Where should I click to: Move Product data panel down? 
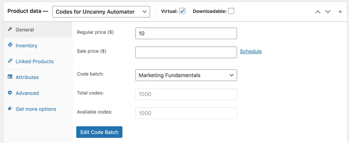pyautogui.click(x=328, y=12)
